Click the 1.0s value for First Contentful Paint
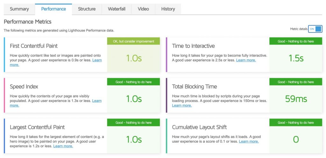 click(x=134, y=58)
